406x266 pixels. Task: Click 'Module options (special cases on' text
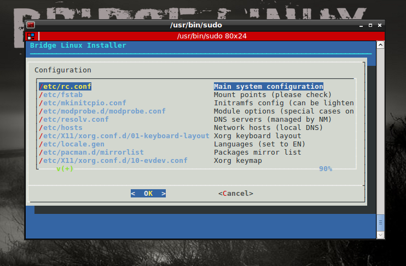pos(284,111)
